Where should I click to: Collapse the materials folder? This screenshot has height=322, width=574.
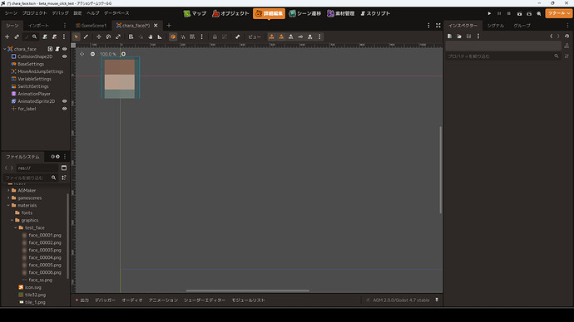pos(8,206)
